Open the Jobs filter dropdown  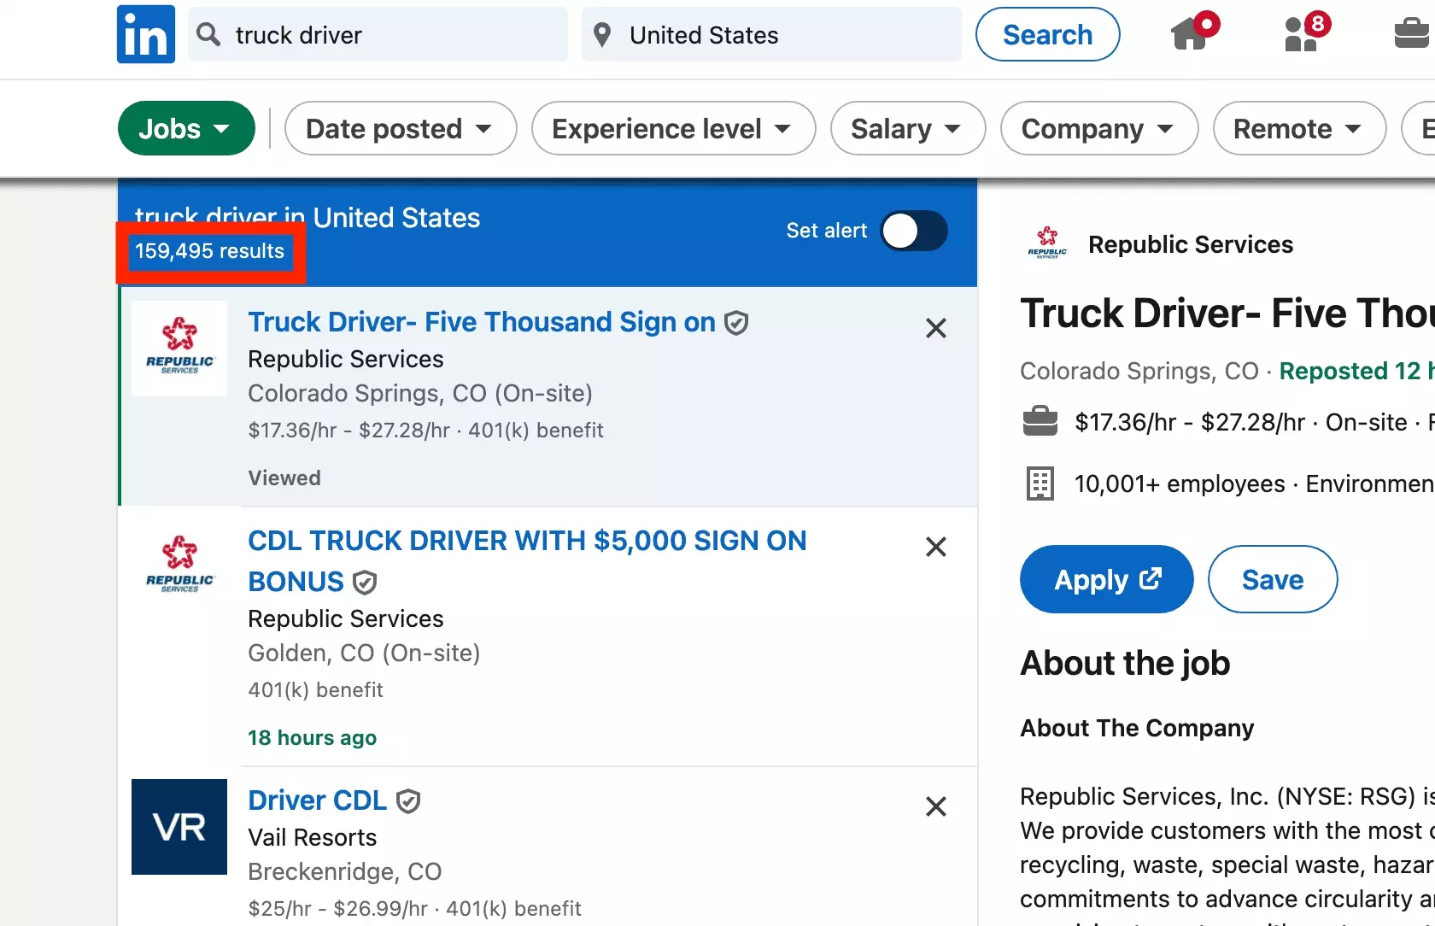[186, 128]
